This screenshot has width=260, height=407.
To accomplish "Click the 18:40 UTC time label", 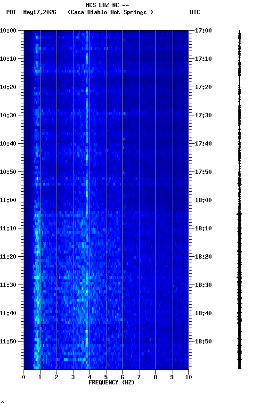I will coord(203,313).
